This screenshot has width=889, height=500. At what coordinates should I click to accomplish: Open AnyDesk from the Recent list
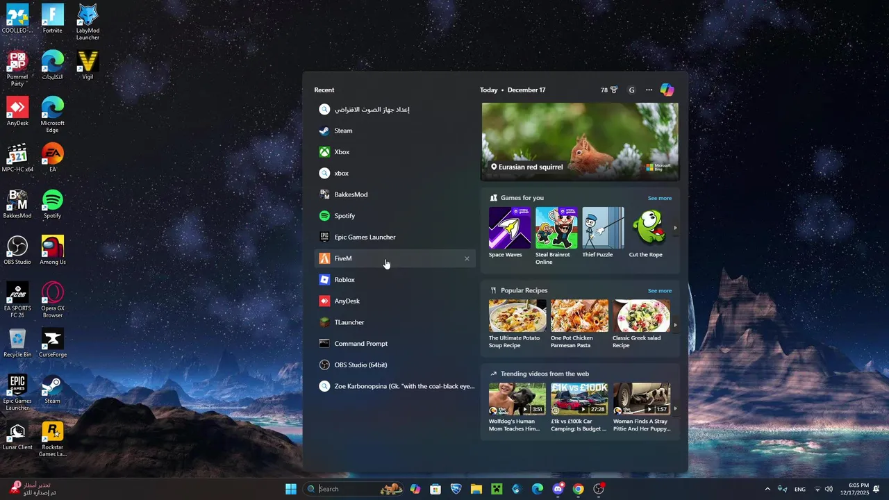394,301
